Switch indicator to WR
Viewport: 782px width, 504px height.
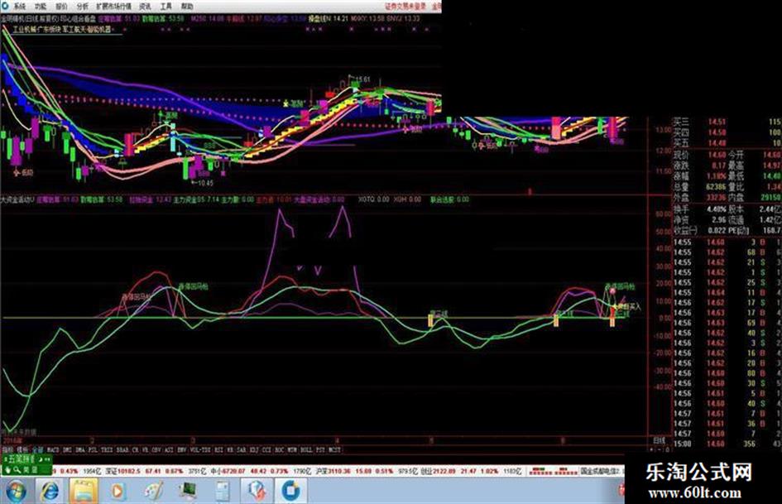(x=230, y=449)
